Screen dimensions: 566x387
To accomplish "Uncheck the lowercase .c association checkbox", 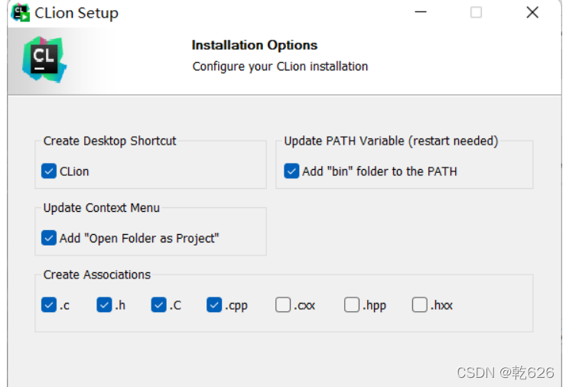I will [50, 305].
